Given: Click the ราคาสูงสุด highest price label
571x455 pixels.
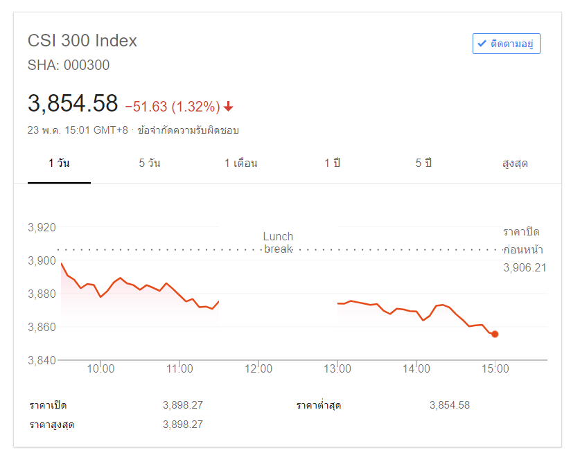Looking at the screenshot, I should coord(52,425).
